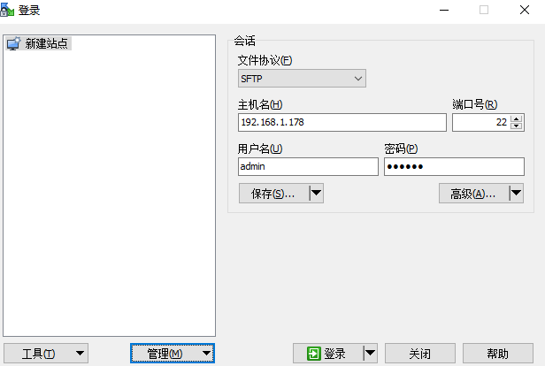Click the 关闭 close button
This screenshot has height=366, width=545.
click(420, 354)
